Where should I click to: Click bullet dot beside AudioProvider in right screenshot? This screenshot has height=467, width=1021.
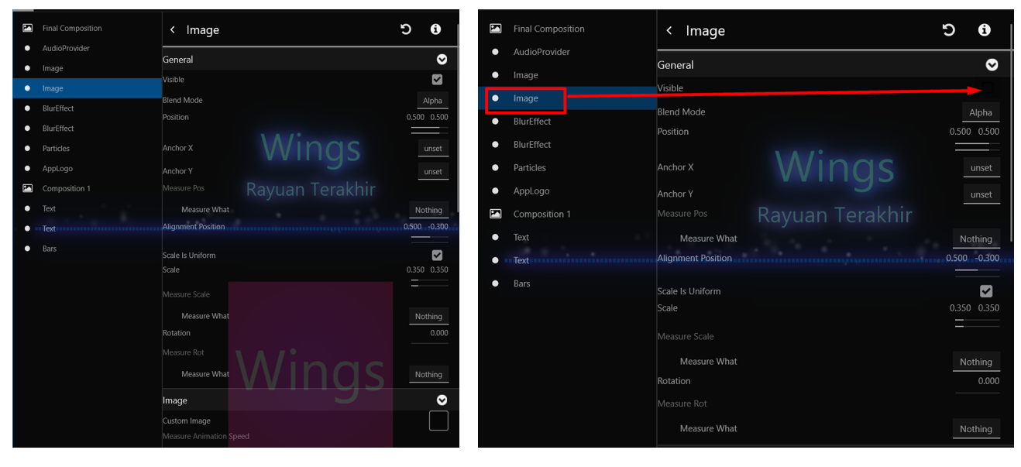click(496, 52)
